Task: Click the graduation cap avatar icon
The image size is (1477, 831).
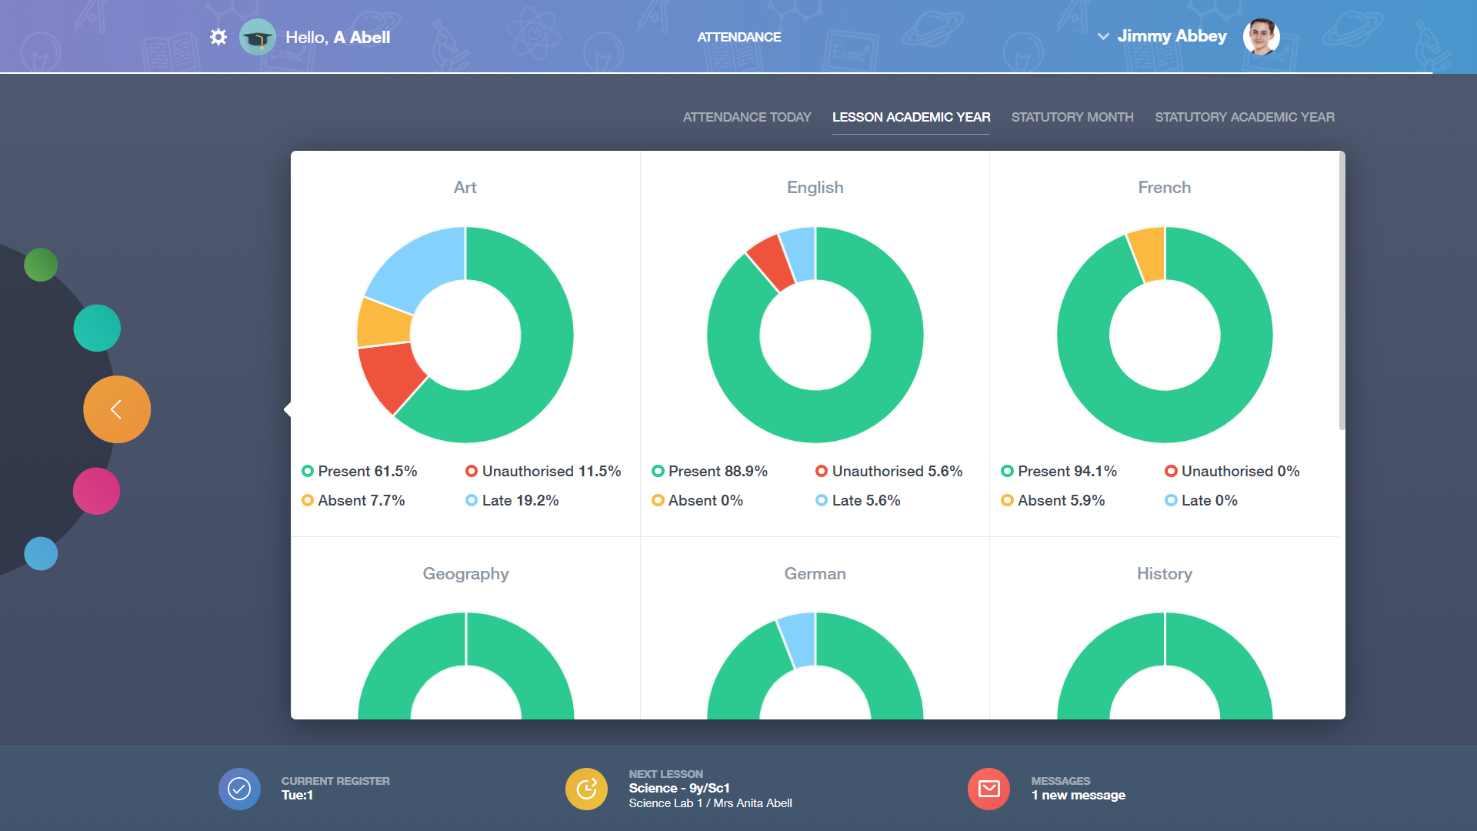Action: pos(258,36)
